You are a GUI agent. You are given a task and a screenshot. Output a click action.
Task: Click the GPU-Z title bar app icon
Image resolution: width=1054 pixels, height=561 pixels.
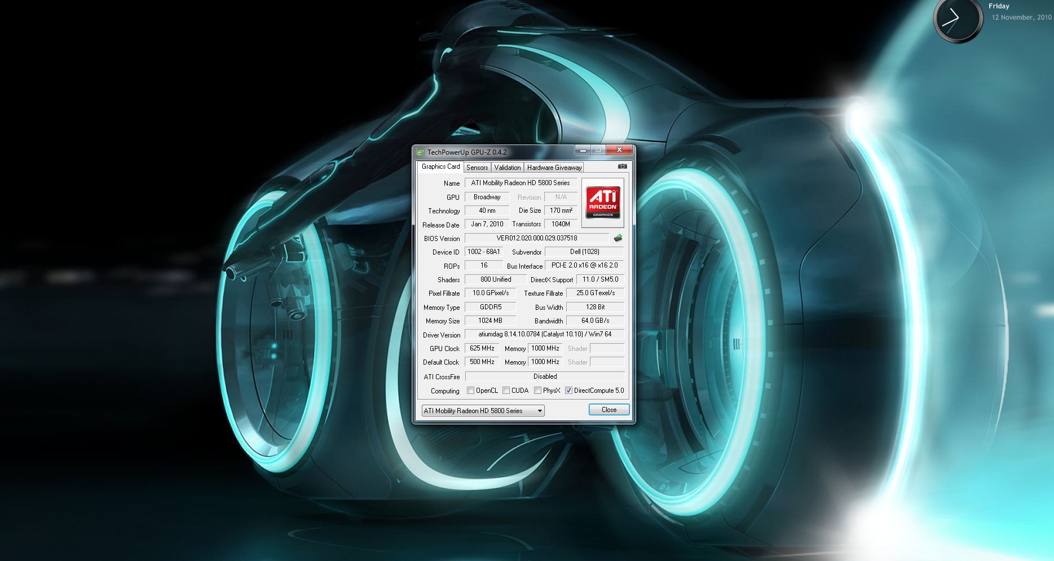420,152
